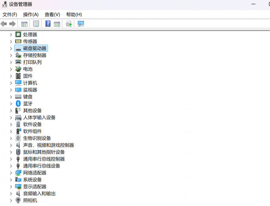270x206 pixels.
Task: Click show/hide action pane toolbar icon
Action: click(x=57, y=24)
